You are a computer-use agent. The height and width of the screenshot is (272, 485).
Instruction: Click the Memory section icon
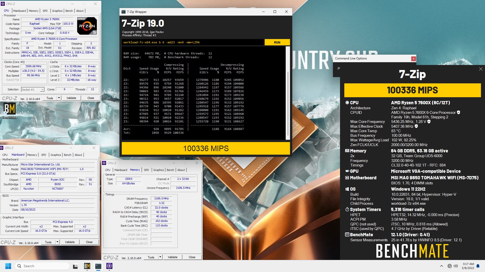pos(347,151)
